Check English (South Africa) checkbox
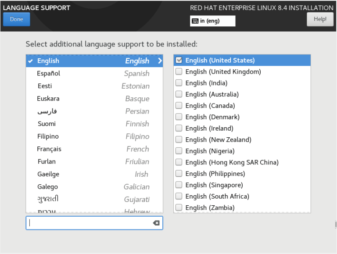The image size is (337, 254). point(179,196)
